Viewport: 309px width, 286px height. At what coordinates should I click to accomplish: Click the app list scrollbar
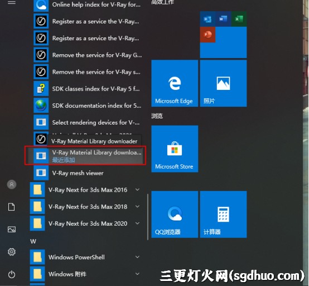pyautogui.click(x=148, y=217)
